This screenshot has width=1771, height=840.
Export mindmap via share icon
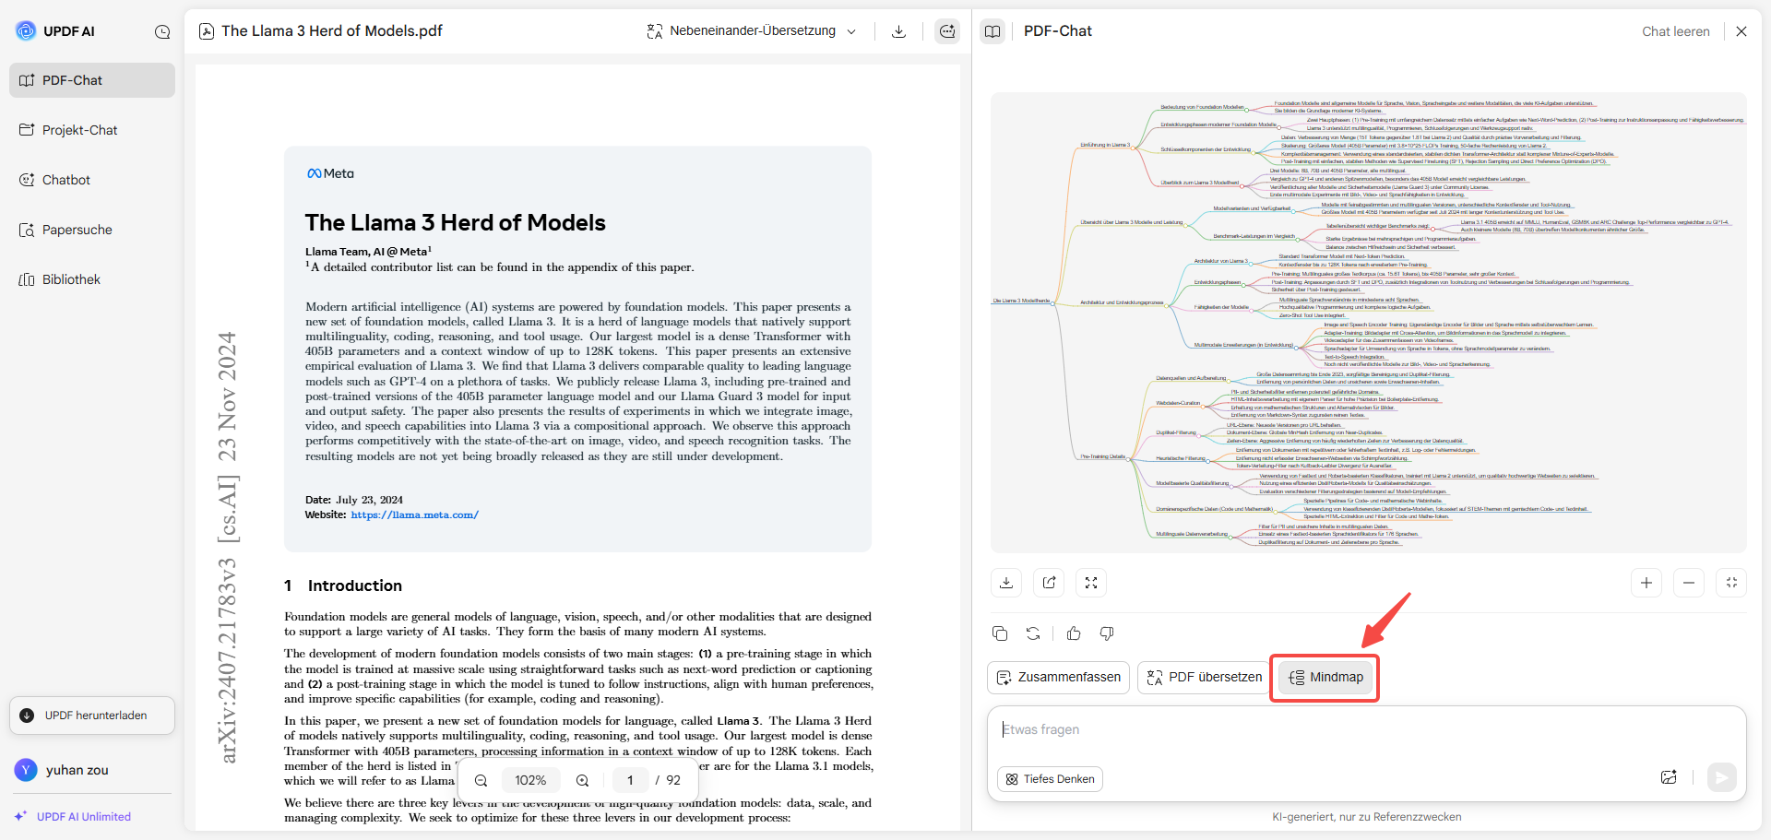pos(1049,583)
